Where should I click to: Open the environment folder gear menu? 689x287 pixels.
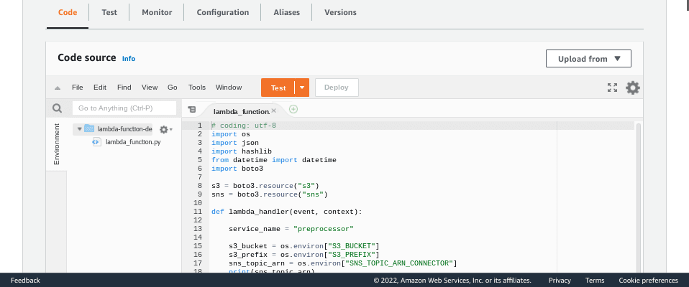[x=165, y=129]
